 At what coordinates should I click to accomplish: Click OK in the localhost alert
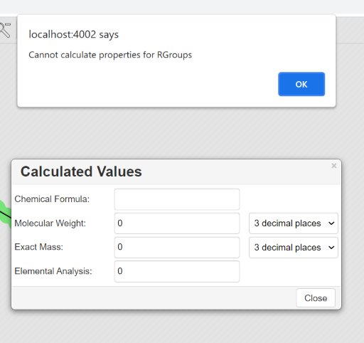click(x=301, y=84)
